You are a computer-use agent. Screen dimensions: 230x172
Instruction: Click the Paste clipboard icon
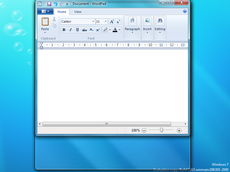(45, 22)
